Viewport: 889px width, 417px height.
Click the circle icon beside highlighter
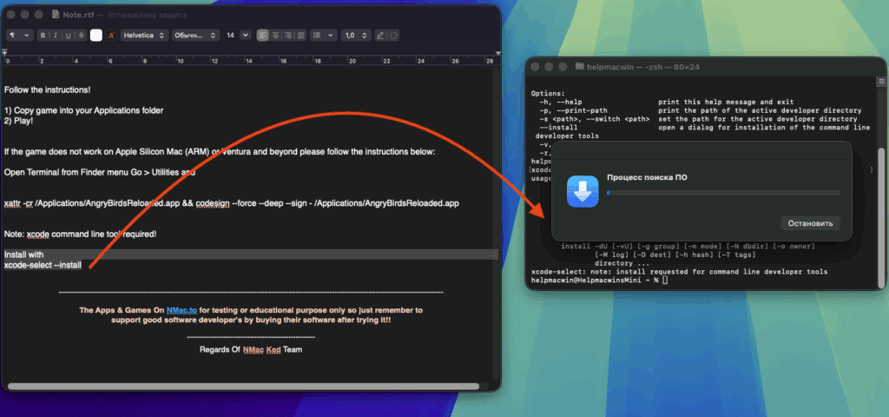393,35
